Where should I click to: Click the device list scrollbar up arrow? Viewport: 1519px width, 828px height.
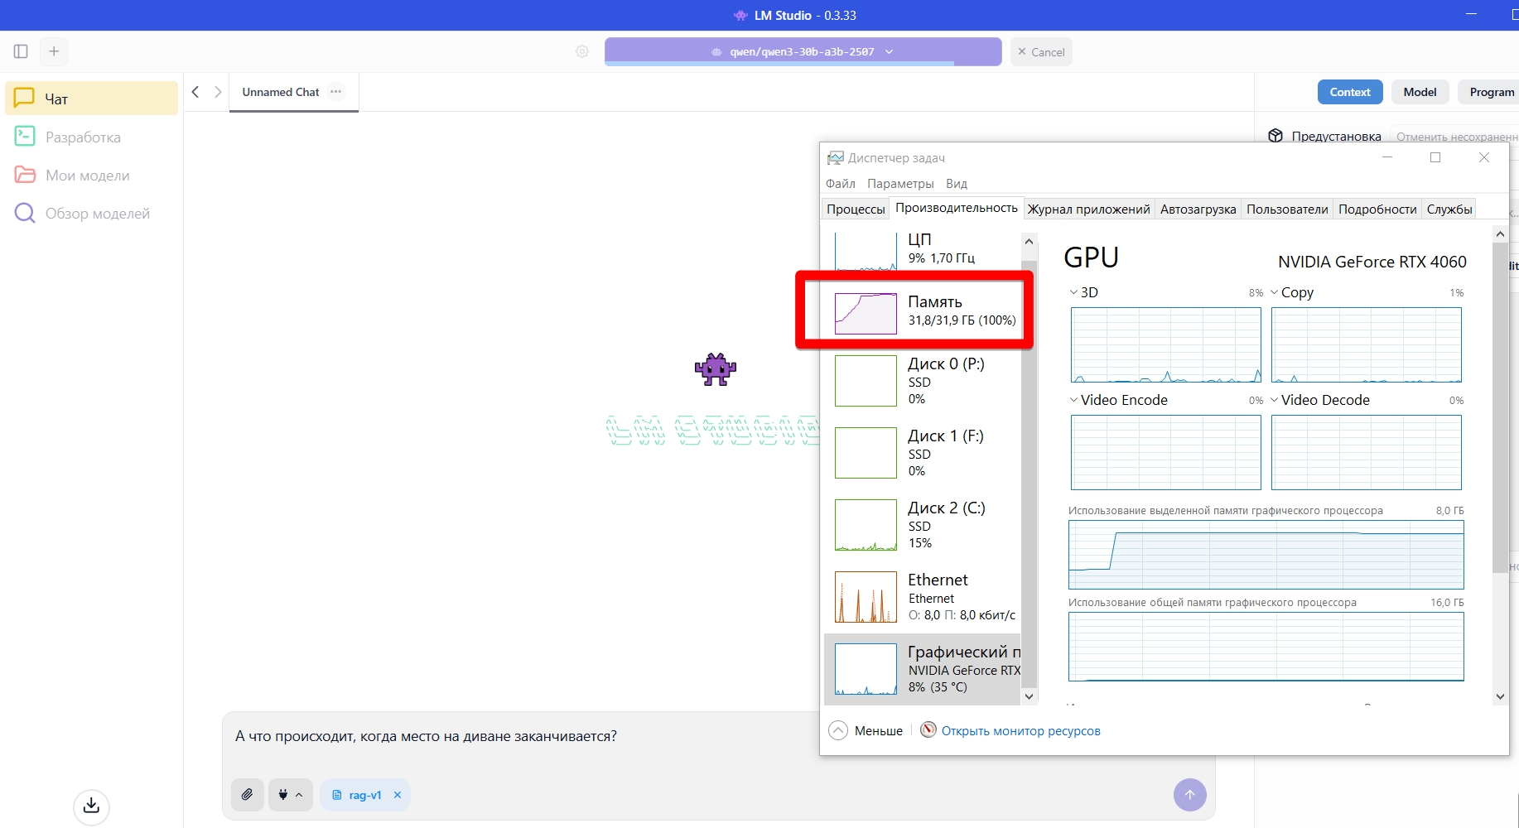coord(1030,242)
